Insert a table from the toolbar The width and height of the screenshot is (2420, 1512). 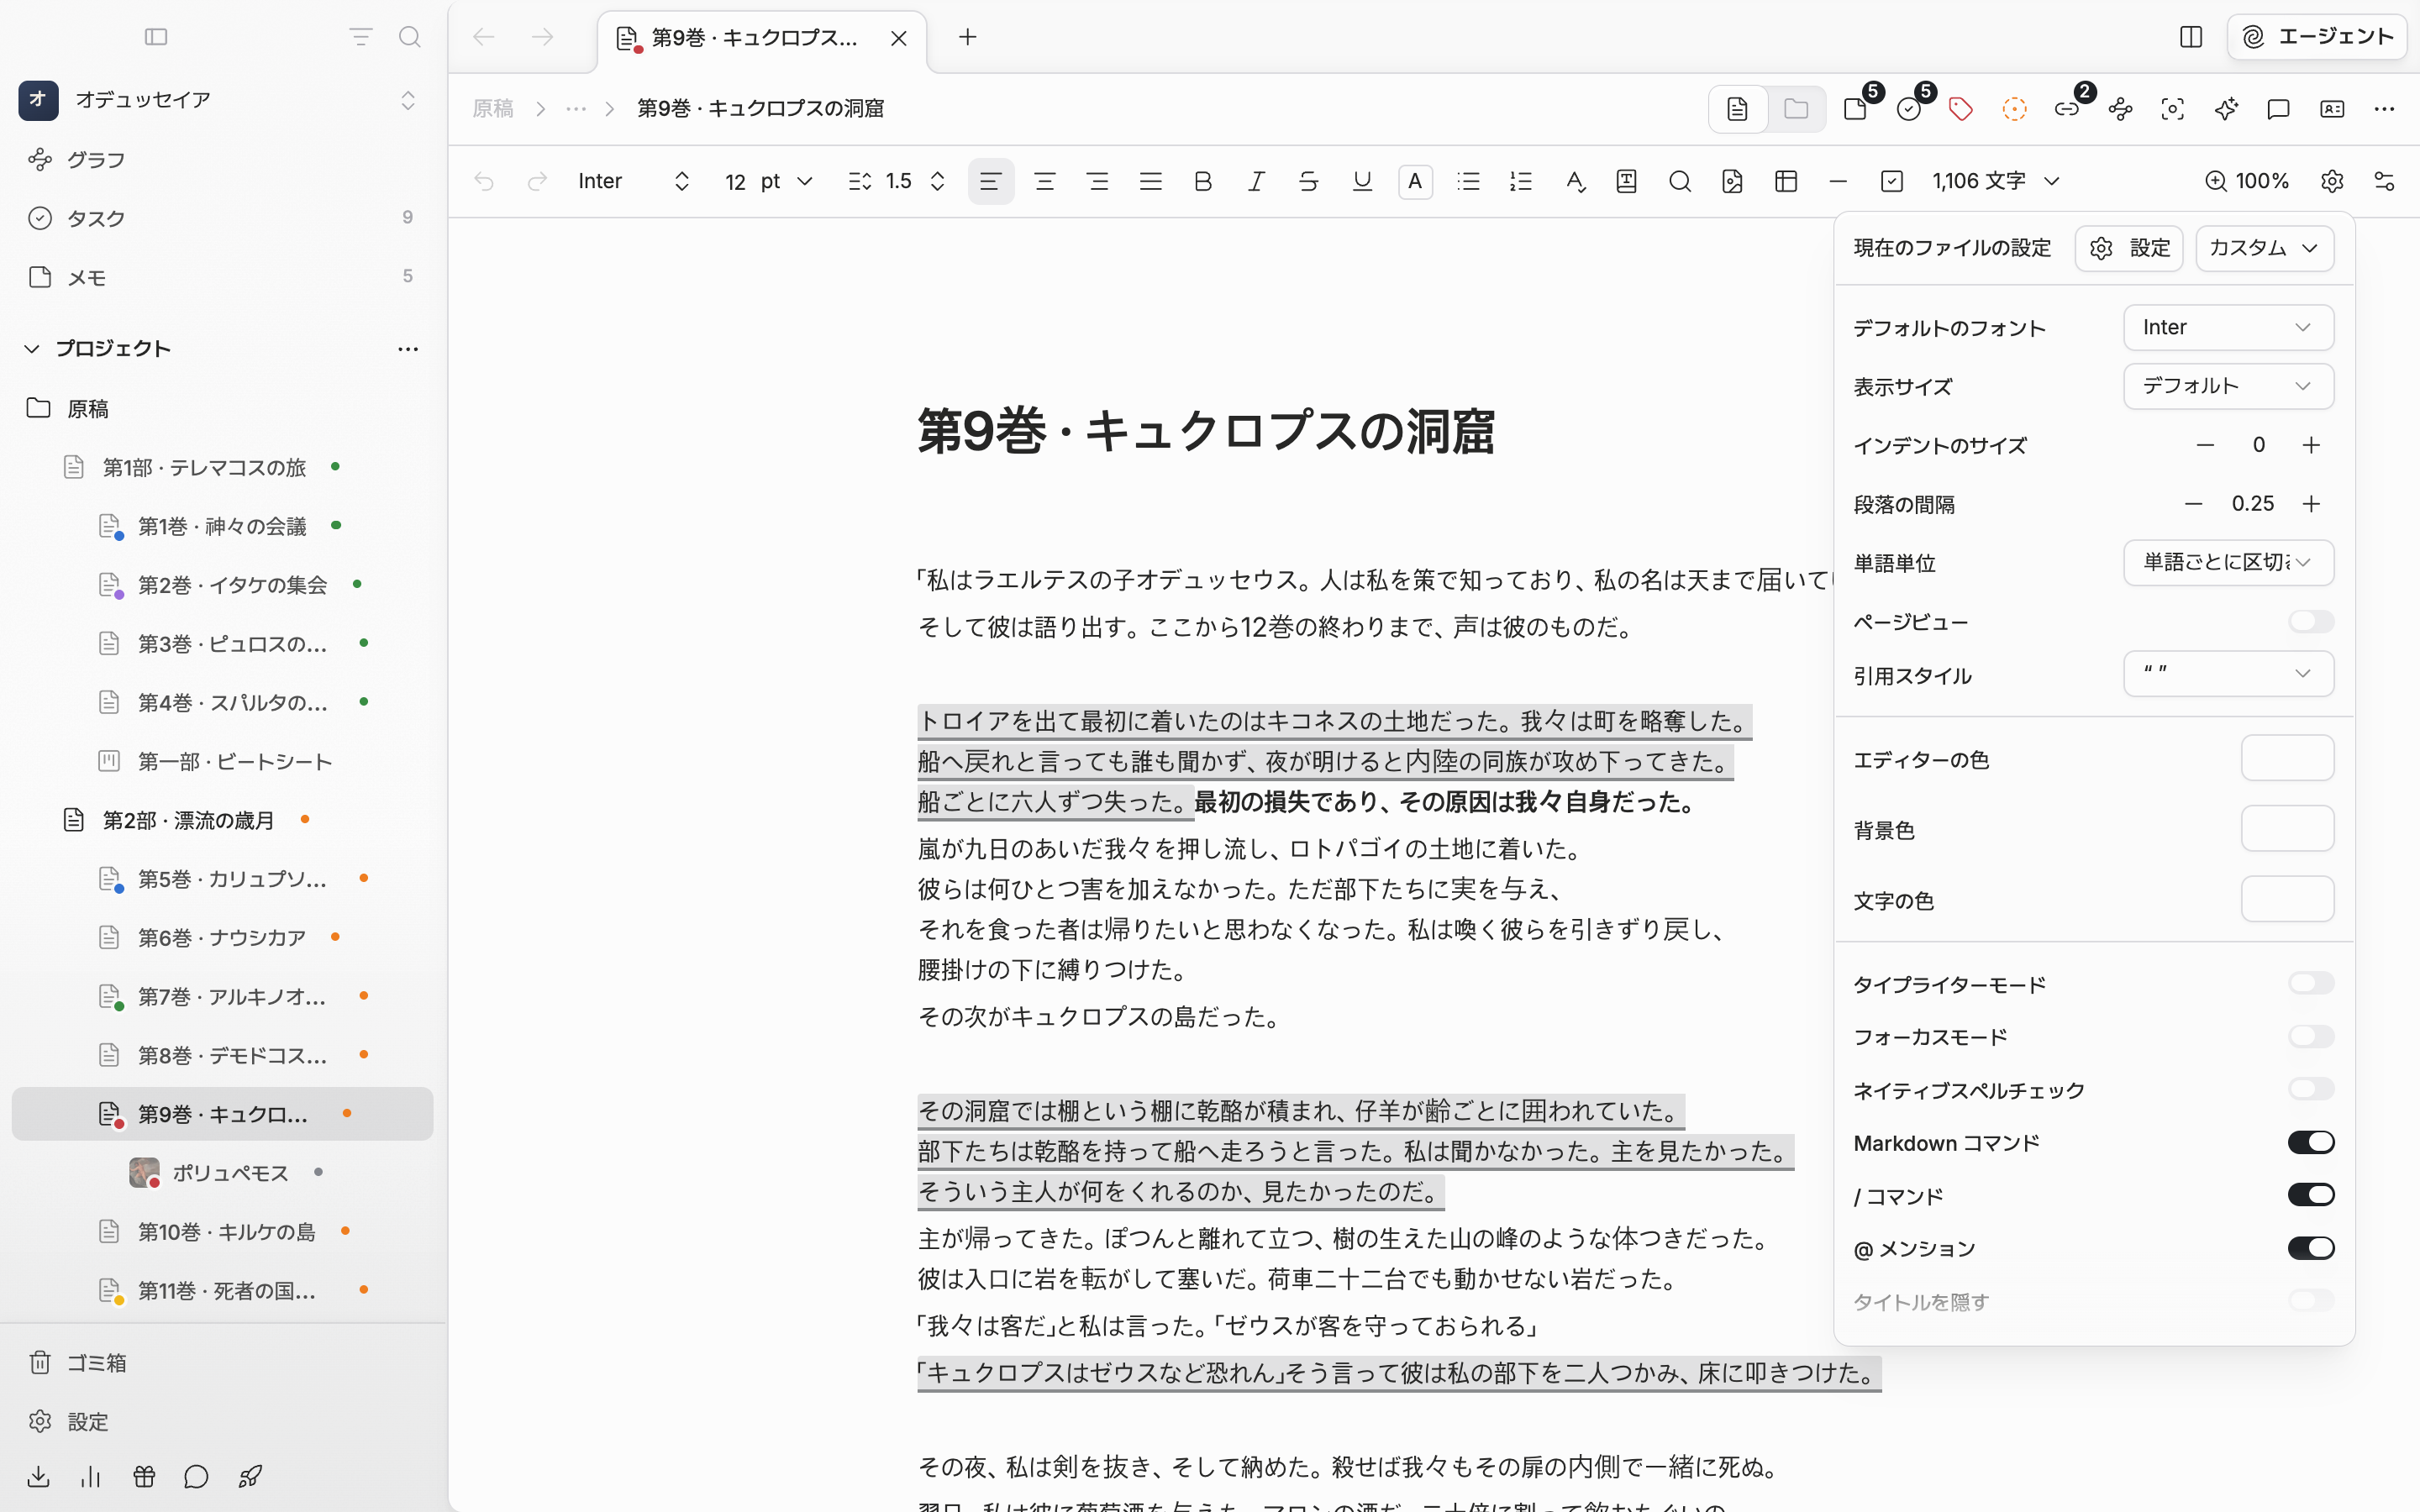pos(1786,181)
